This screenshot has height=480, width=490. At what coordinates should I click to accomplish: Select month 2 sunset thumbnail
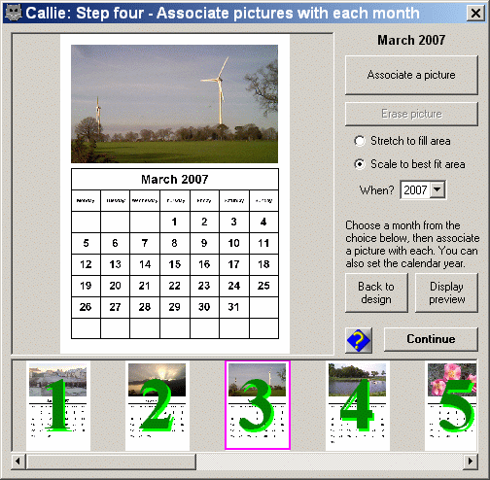[x=157, y=406]
